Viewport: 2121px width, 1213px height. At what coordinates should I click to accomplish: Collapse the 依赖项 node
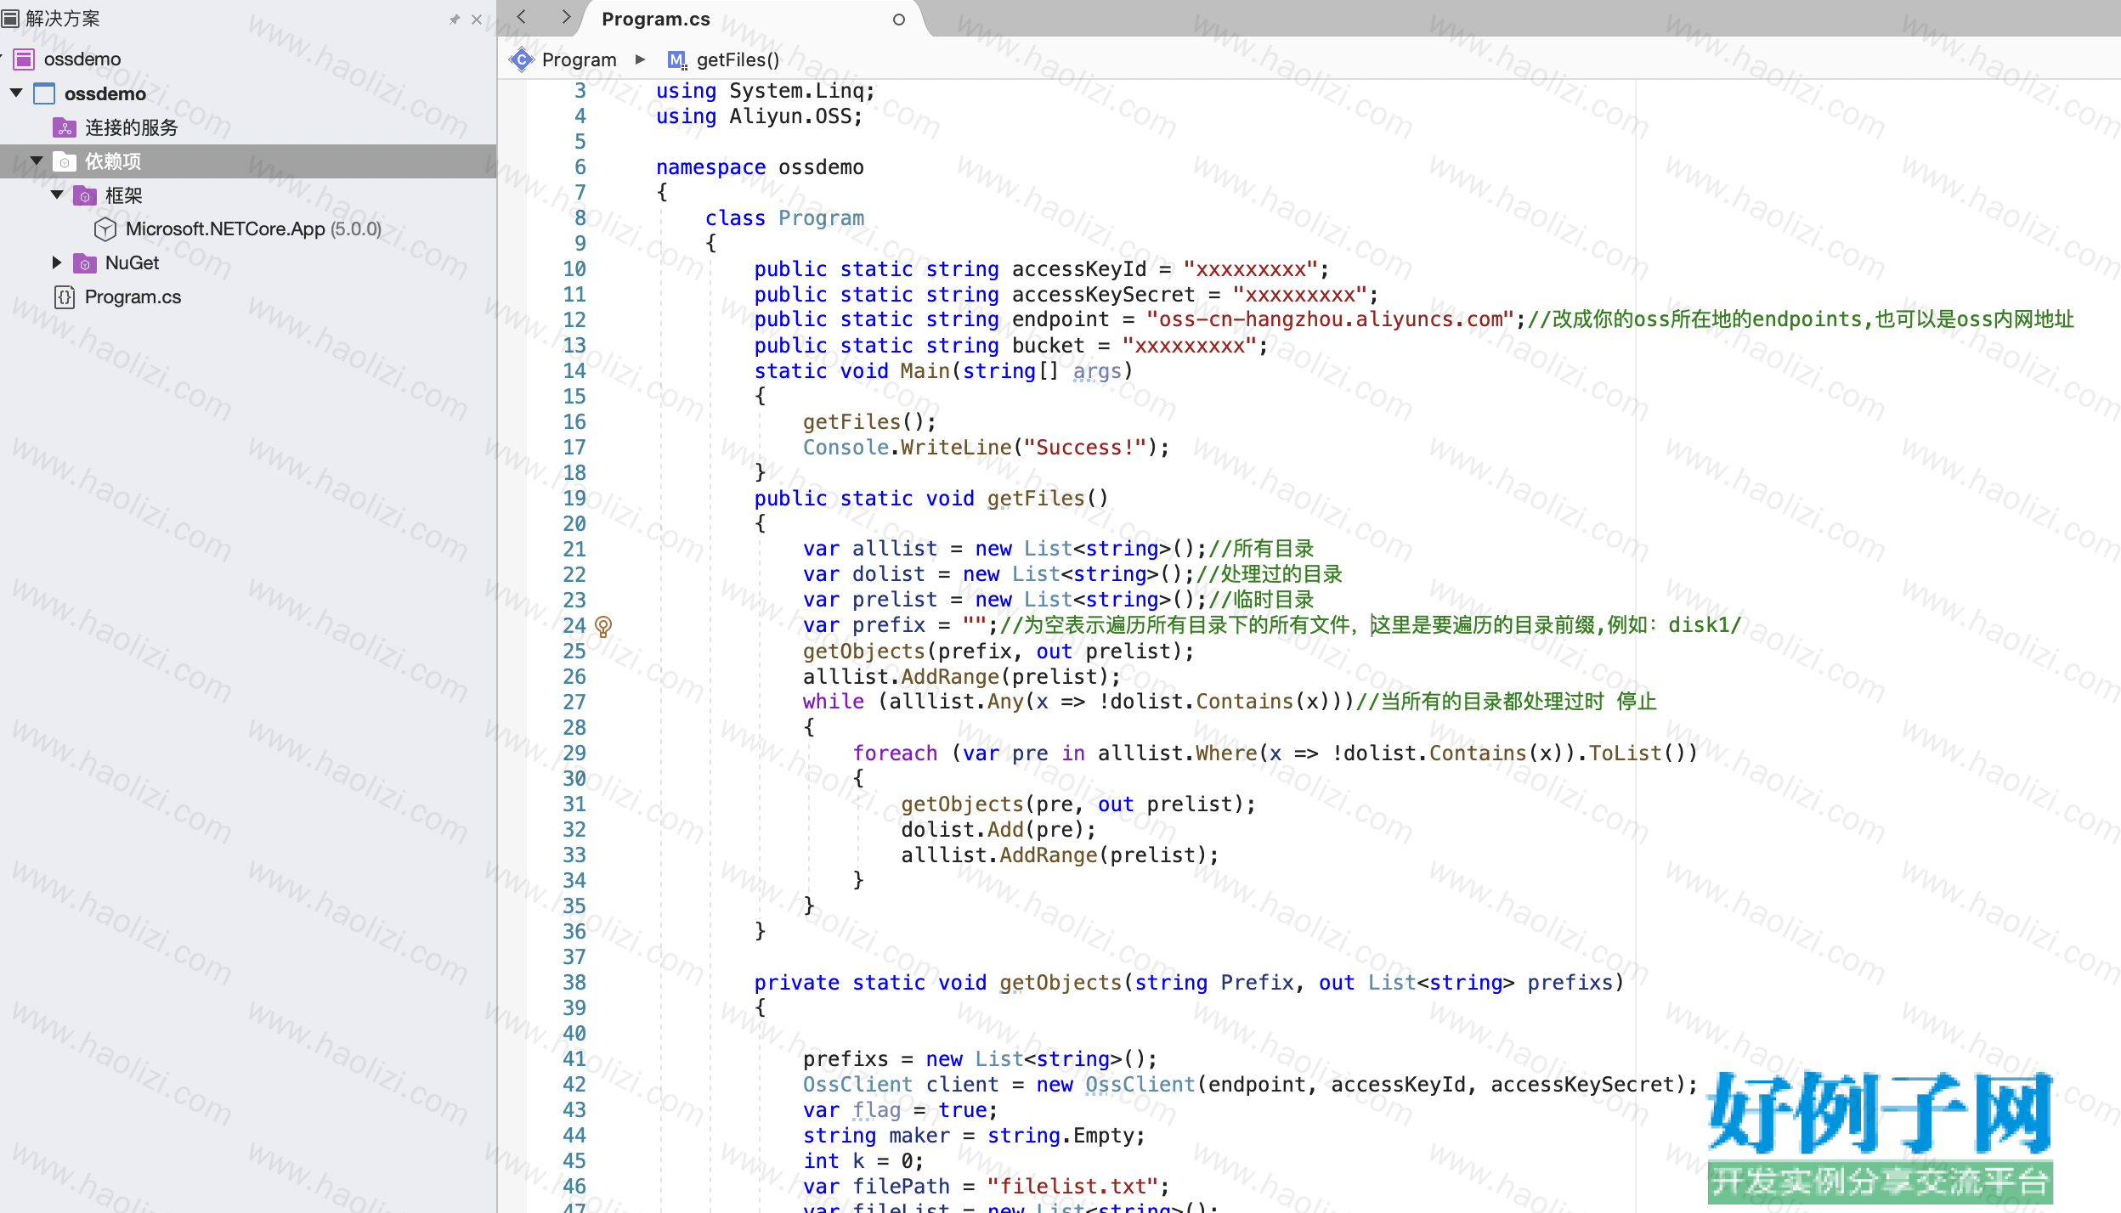(37, 161)
